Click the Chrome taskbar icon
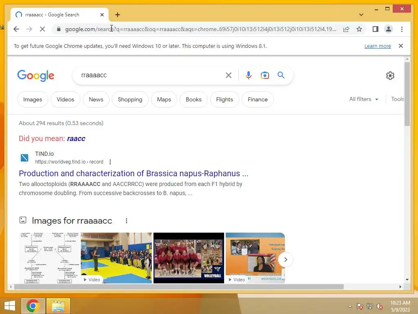The image size is (418, 314). (x=33, y=306)
